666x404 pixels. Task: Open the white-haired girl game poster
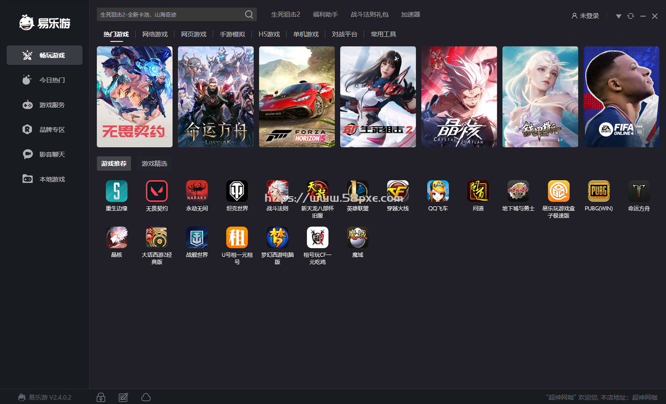click(x=540, y=97)
